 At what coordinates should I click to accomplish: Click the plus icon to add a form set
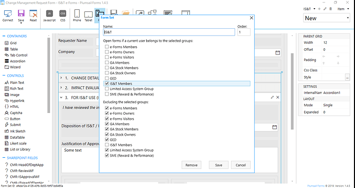(x=319, y=9)
